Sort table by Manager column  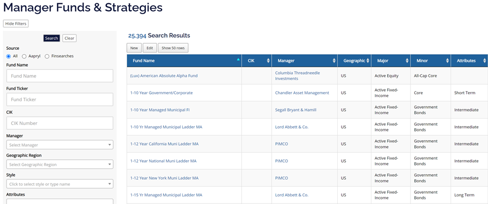(x=305, y=61)
